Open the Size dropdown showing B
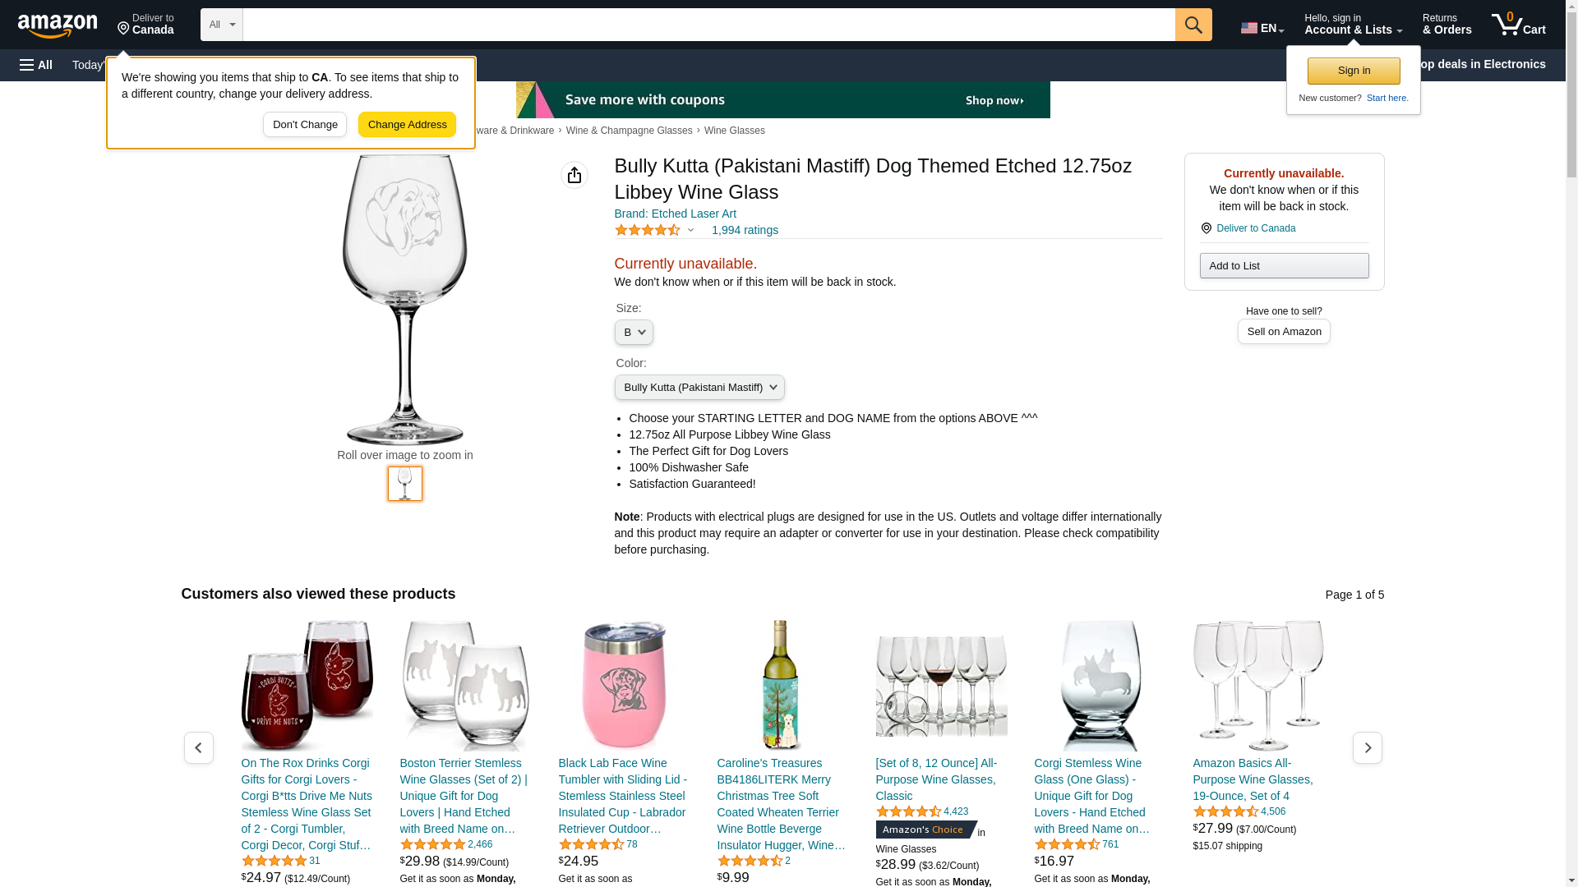Image resolution: width=1578 pixels, height=887 pixels. tap(634, 333)
